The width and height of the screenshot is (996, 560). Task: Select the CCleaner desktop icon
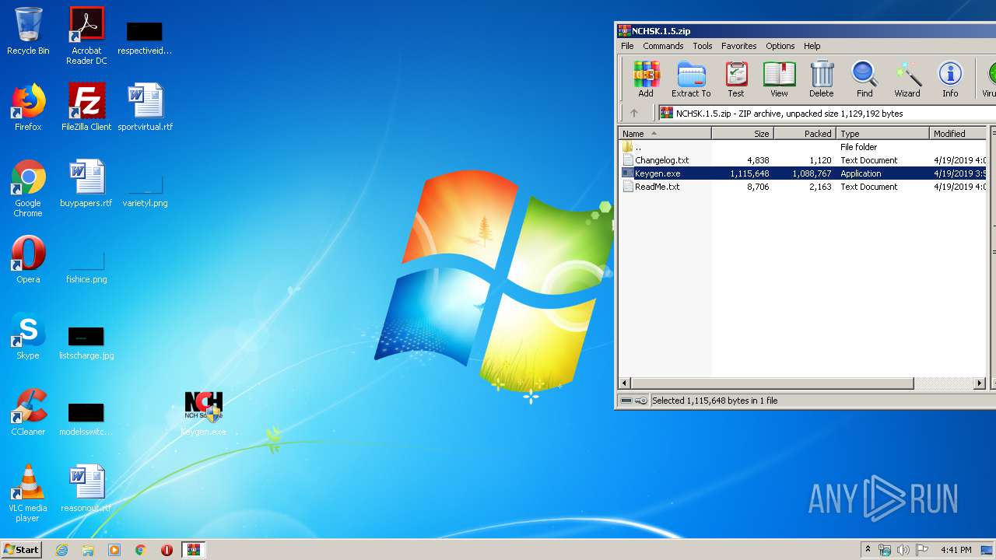pyautogui.click(x=28, y=412)
